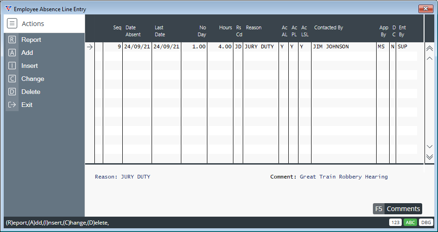This screenshot has height=232, width=438.
Task: Click the A key icon for Add
Action: click(x=12, y=53)
